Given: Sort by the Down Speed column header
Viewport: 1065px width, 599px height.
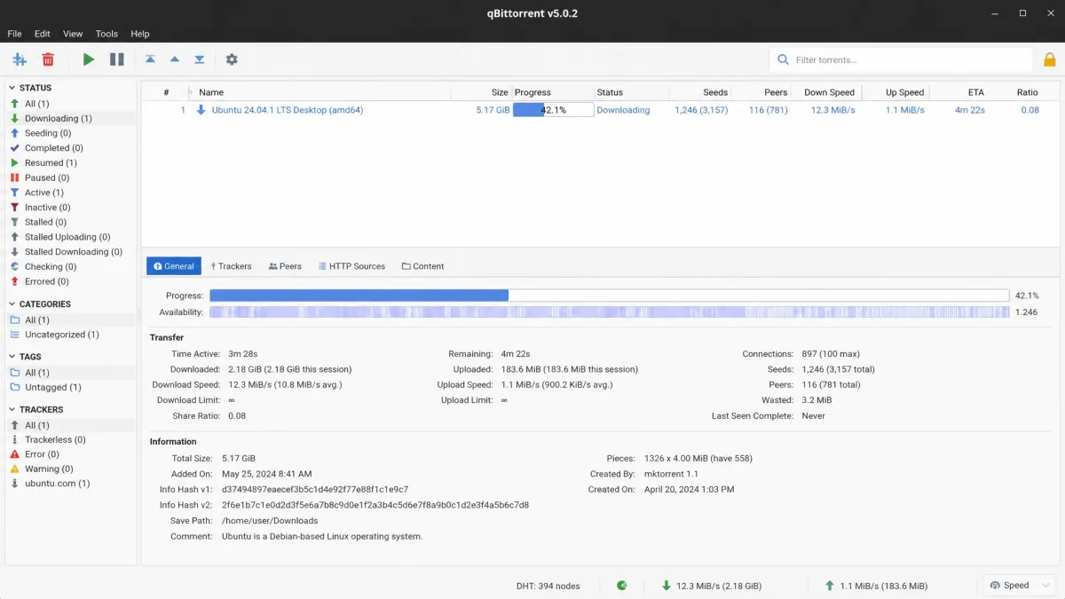Looking at the screenshot, I should point(829,92).
